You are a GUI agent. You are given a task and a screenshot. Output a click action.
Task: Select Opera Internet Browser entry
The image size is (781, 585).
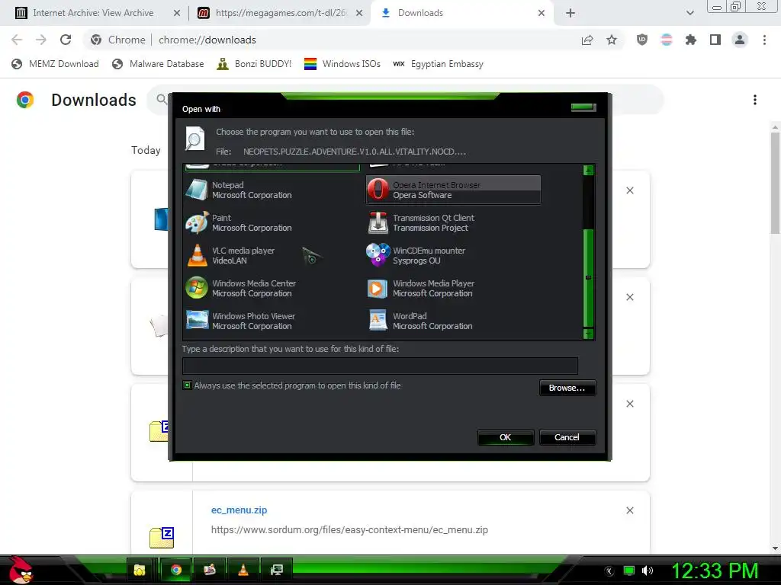453,190
